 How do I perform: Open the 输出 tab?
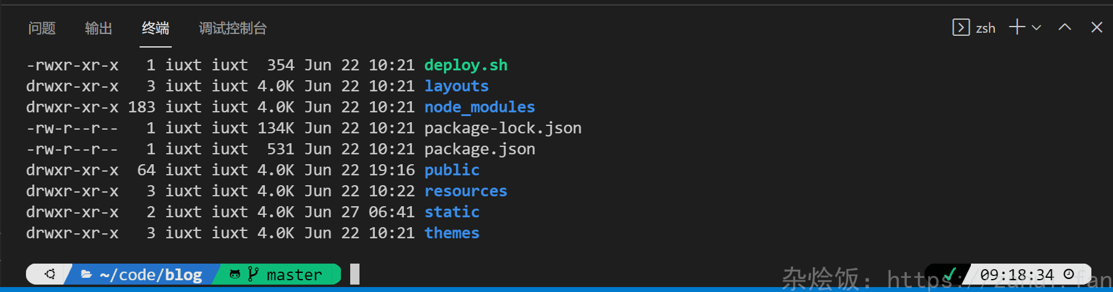click(99, 28)
